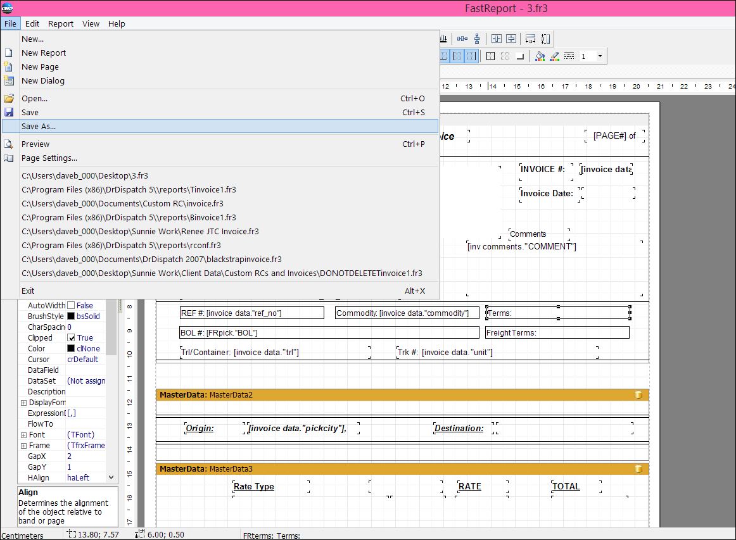Click center horizontally in band icon
This screenshot has width=736, height=540.
click(497, 39)
